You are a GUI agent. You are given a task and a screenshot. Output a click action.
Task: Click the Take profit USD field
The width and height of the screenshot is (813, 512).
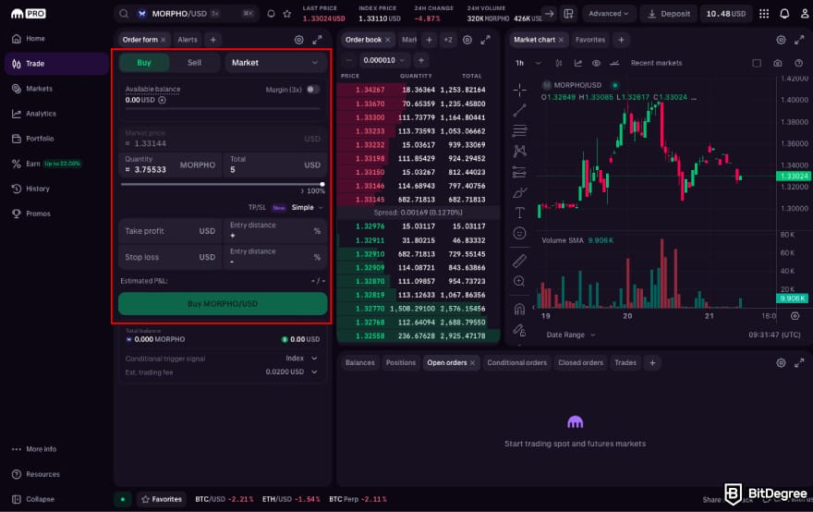tap(171, 231)
